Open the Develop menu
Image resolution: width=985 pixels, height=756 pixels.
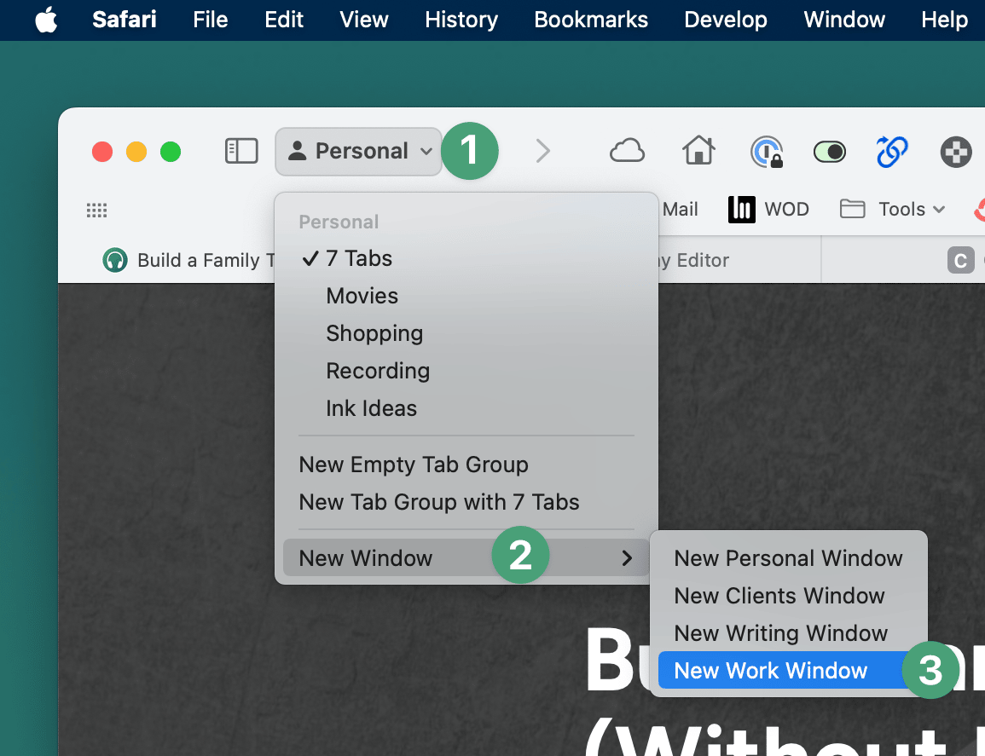726,20
